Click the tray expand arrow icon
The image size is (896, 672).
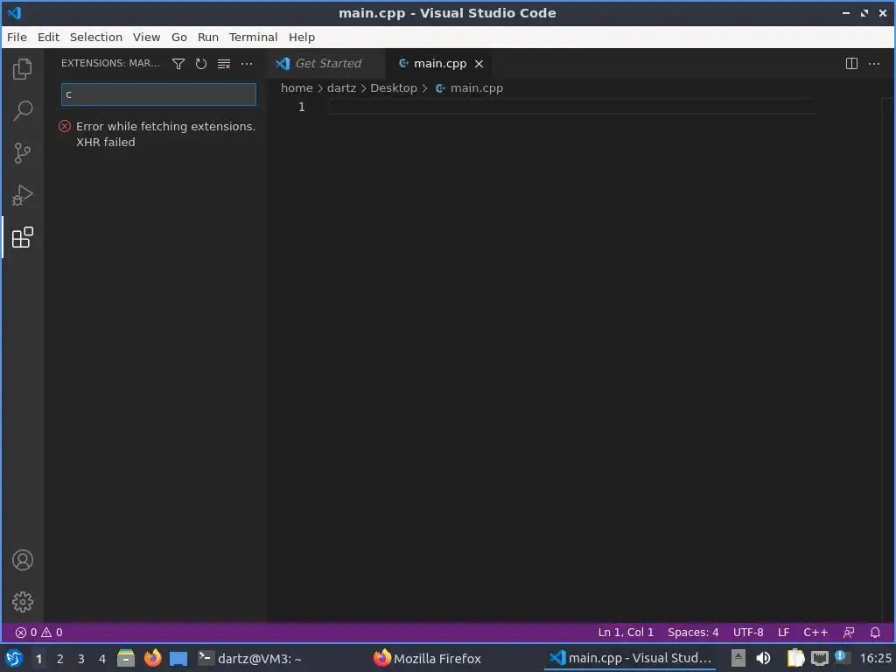pyautogui.click(x=738, y=658)
